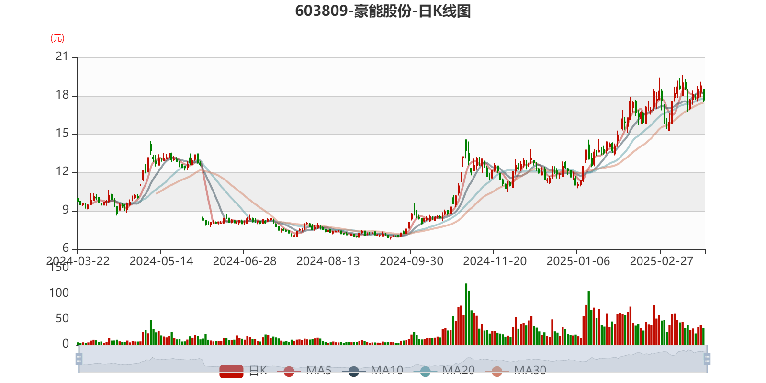
Task: Click the MA5 legend marker icon
Action: click(x=289, y=371)
